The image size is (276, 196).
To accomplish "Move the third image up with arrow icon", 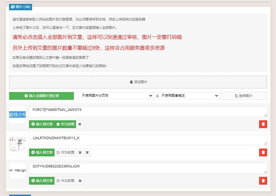I will tap(80, 181).
